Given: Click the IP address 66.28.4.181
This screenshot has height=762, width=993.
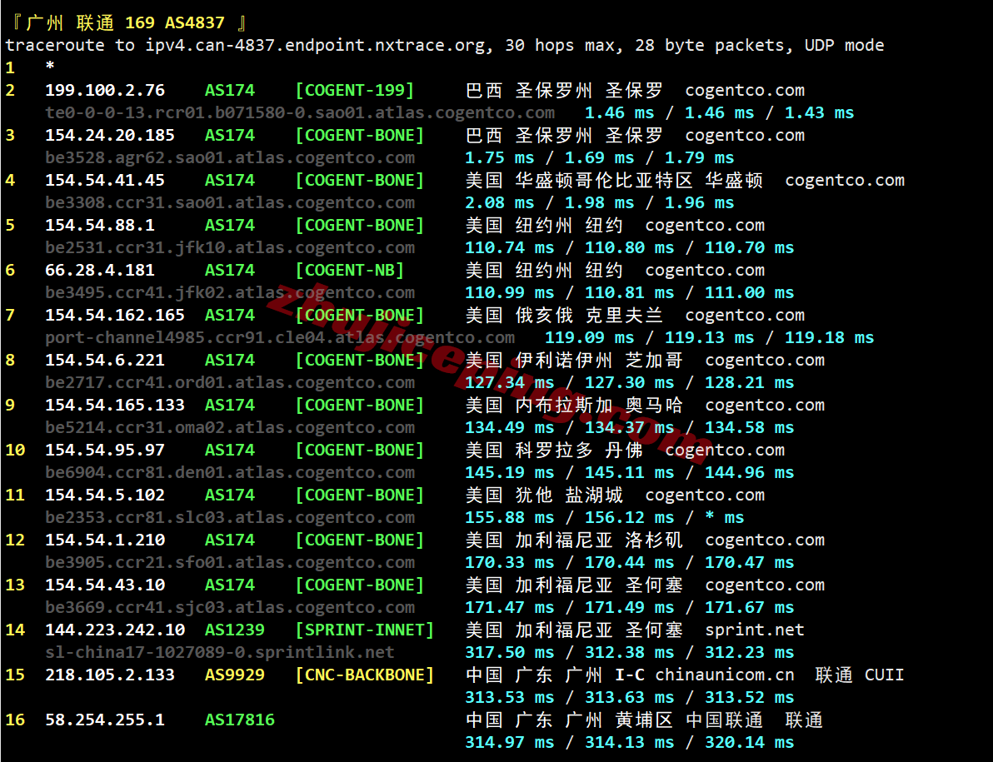Looking at the screenshot, I should (100, 270).
